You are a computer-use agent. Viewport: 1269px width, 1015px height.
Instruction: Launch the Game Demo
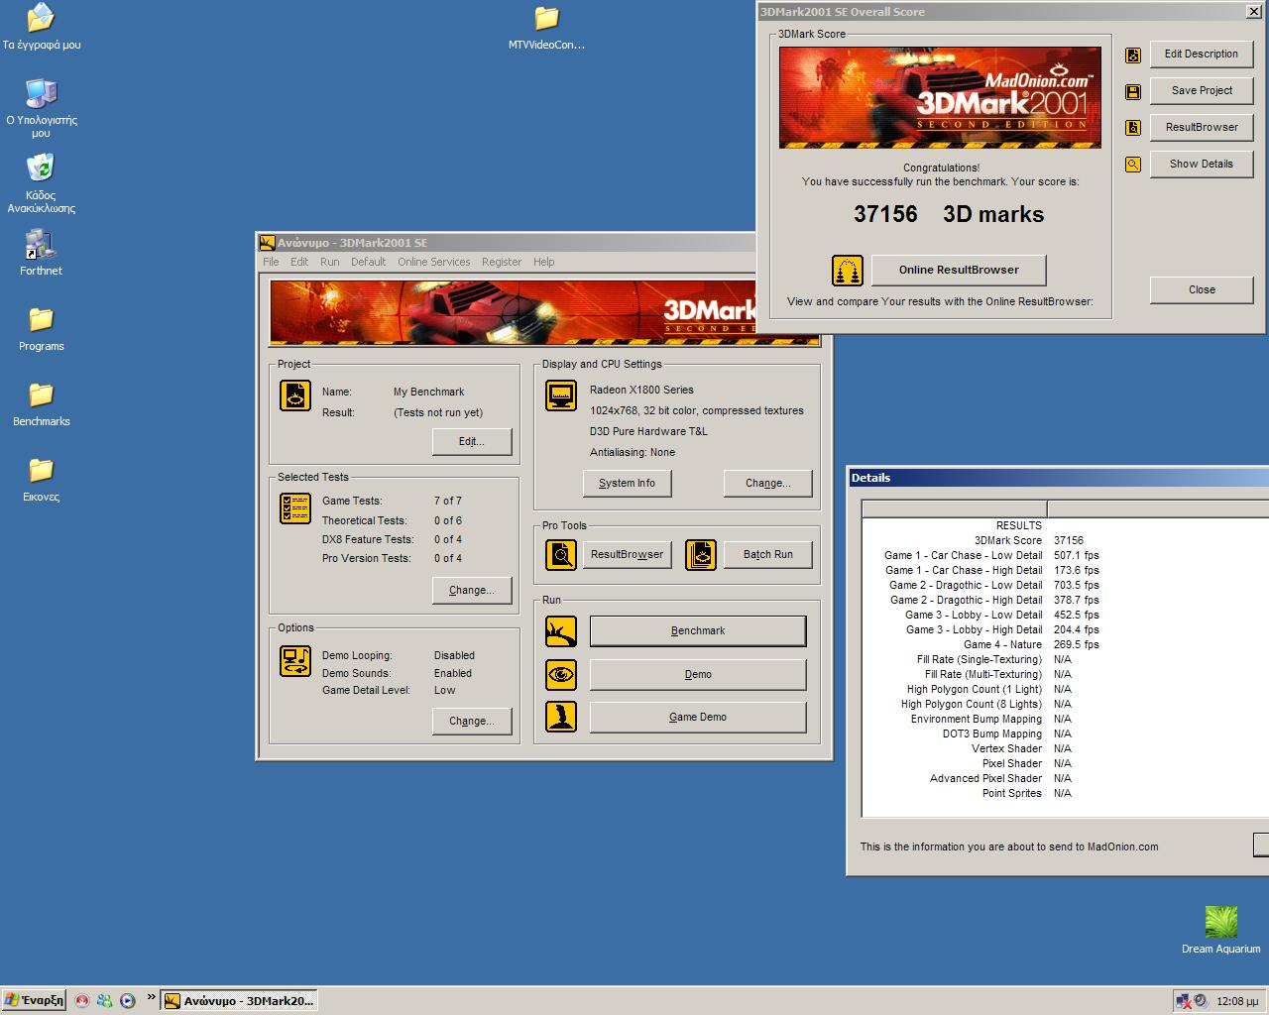698,717
